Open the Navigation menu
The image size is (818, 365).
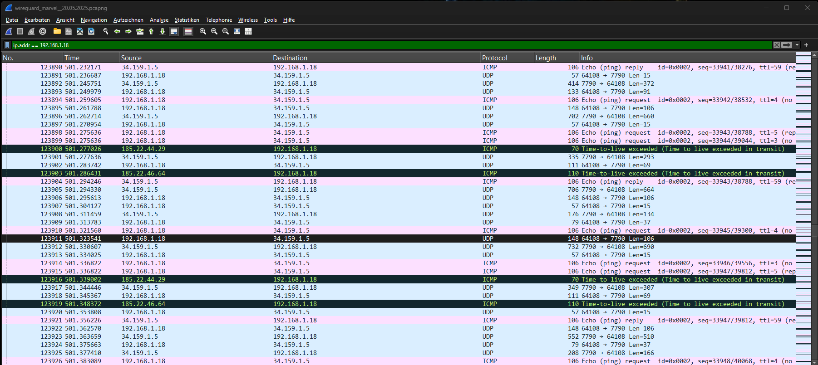pyautogui.click(x=94, y=20)
